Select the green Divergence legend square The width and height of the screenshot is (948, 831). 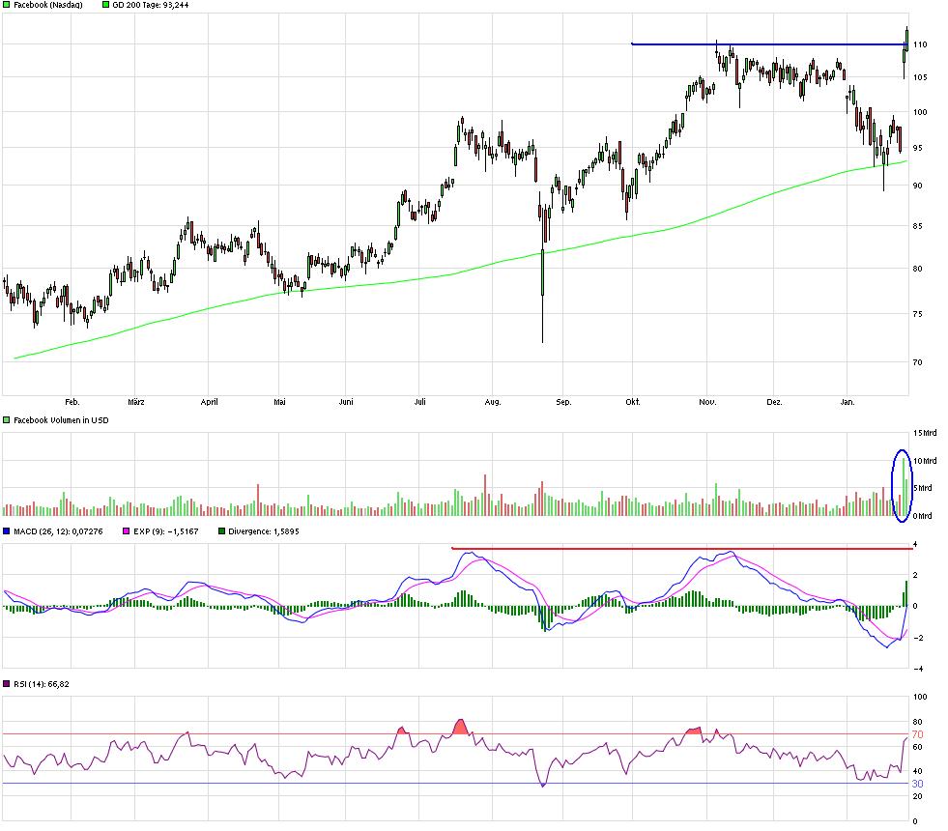click(220, 530)
